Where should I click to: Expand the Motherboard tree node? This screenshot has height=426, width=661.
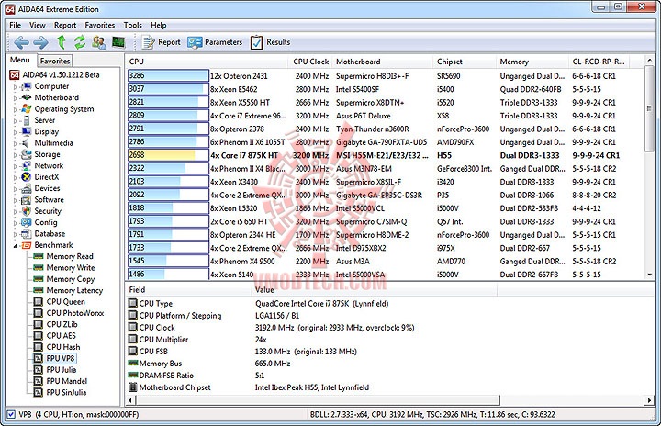pos(16,98)
